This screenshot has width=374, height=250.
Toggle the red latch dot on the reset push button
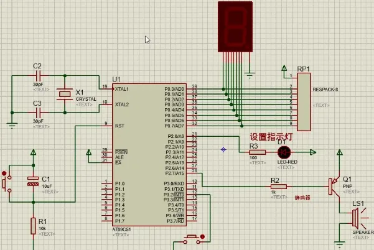pos(4,174)
